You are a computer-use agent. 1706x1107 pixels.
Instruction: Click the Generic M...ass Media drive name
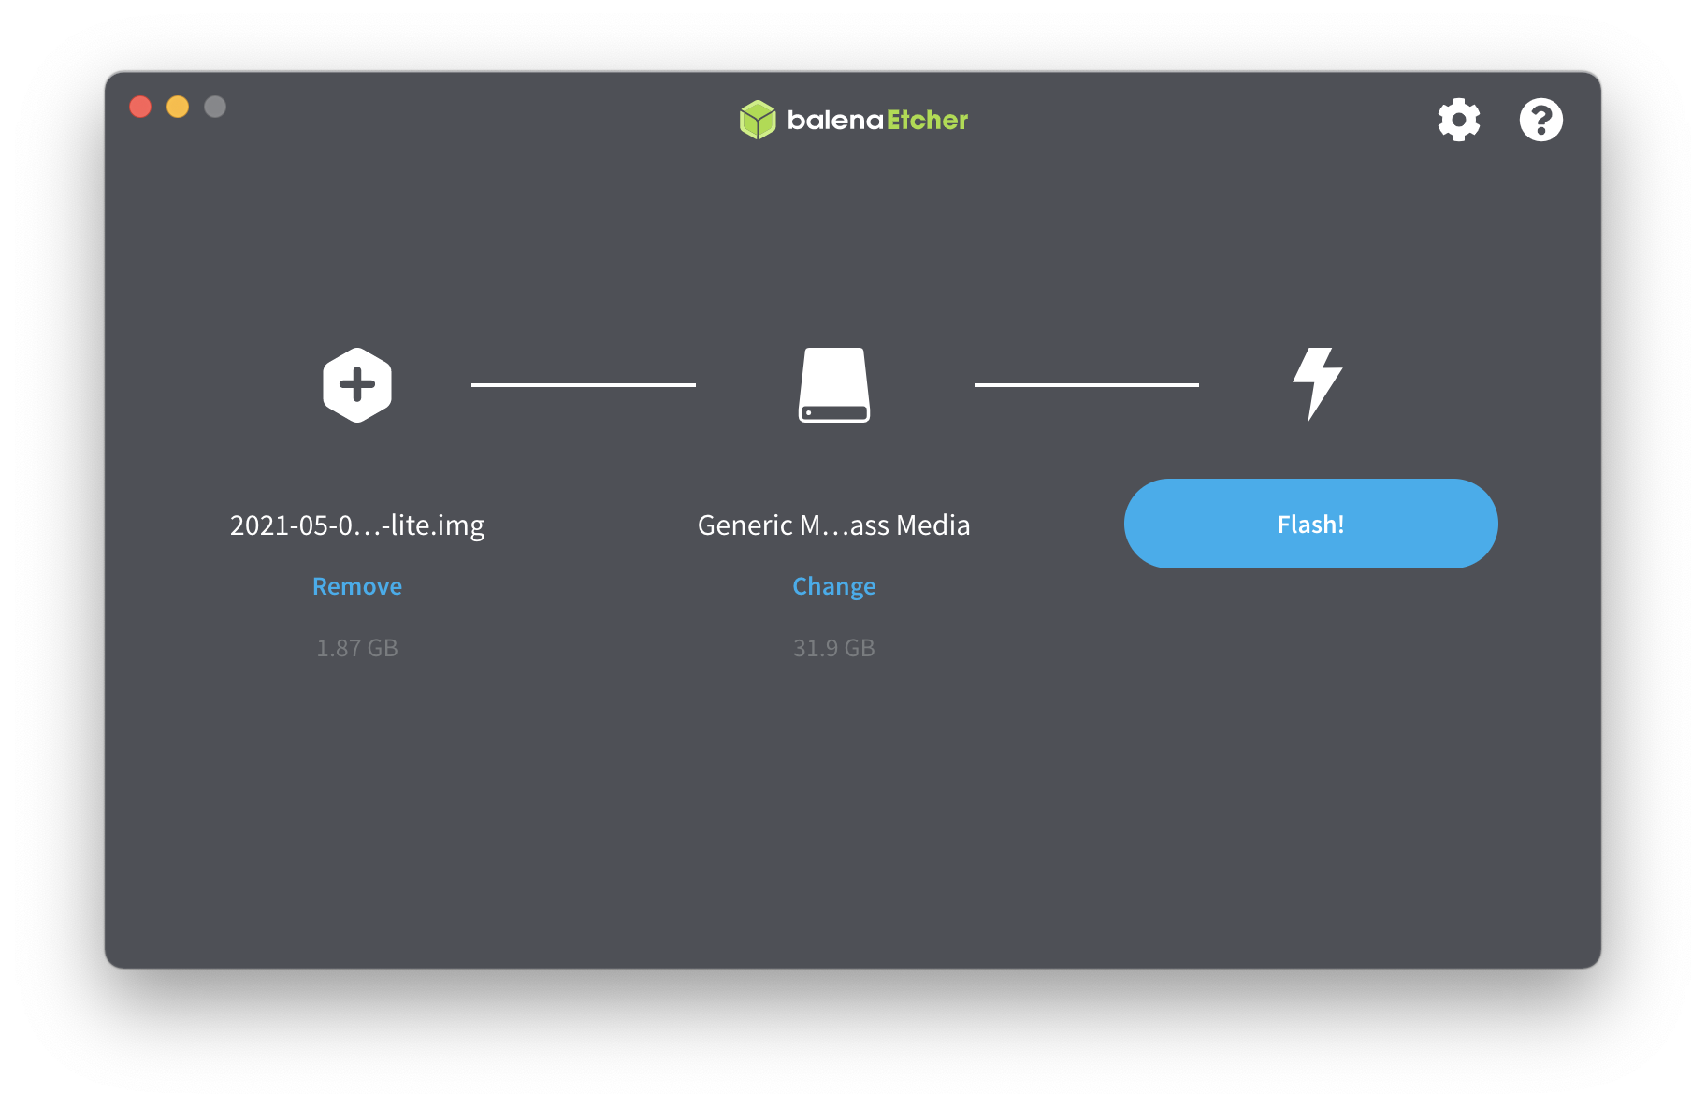coord(834,525)
